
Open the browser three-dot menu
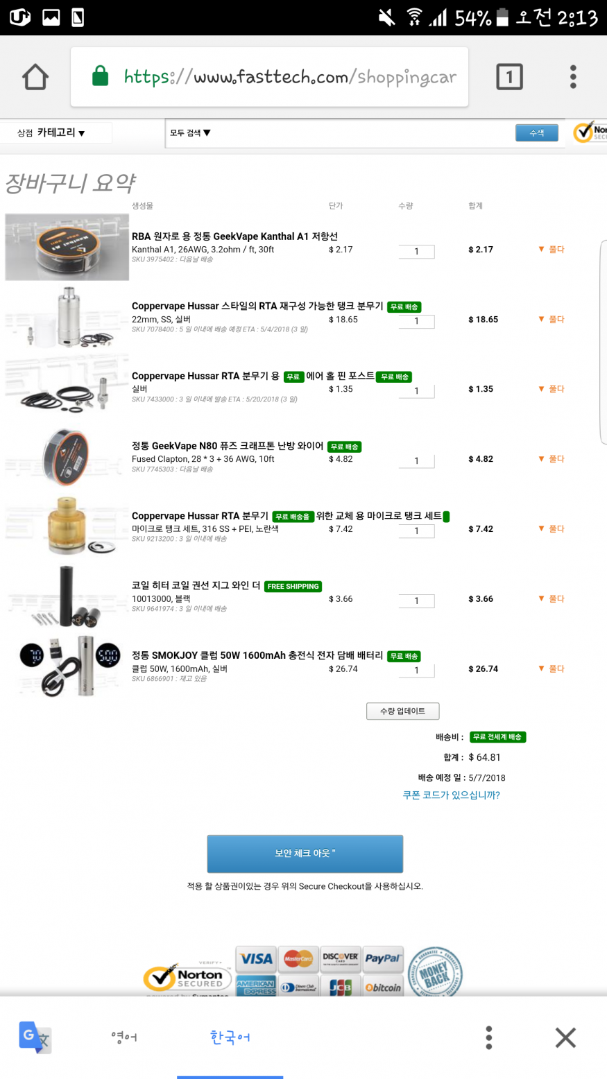pyautogui.click(x=573, y=77)
